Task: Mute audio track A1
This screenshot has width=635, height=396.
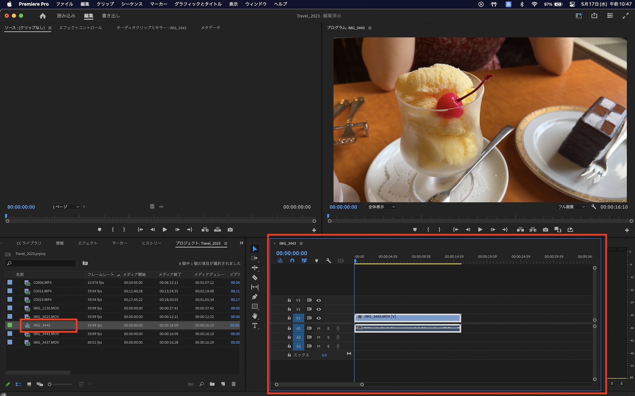Action: coord(319,328)
